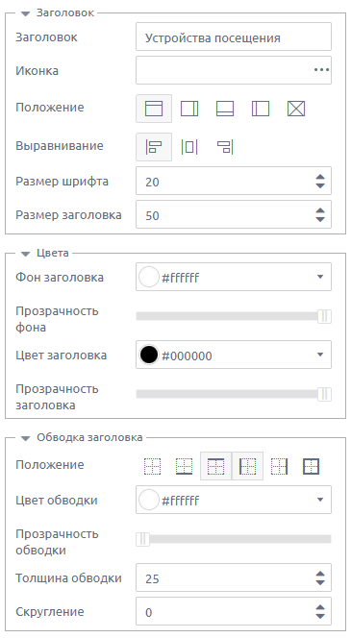Set header position to left

click(x=261, y=109)
